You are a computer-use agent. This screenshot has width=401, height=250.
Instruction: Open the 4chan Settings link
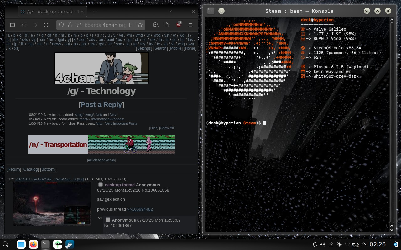(x=144, y=48)
